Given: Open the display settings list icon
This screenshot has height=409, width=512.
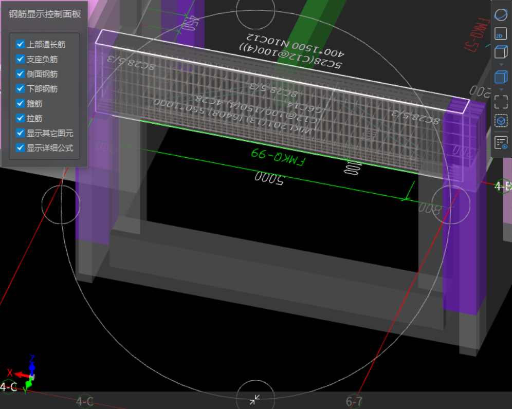Looking at the screenshot, I should (x=501, y=143).
